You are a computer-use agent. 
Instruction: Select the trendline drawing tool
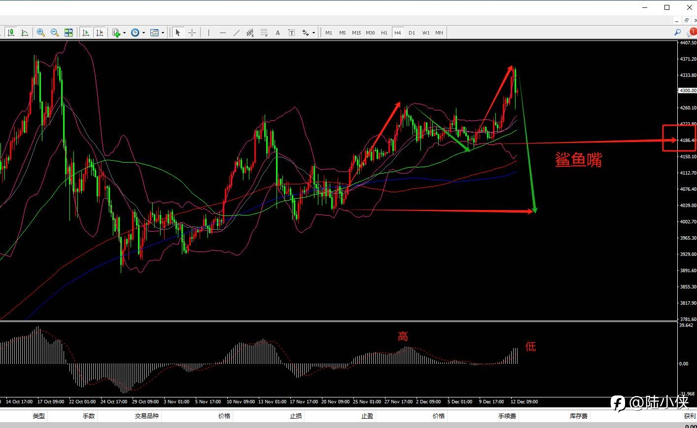[x=237, y=33]
